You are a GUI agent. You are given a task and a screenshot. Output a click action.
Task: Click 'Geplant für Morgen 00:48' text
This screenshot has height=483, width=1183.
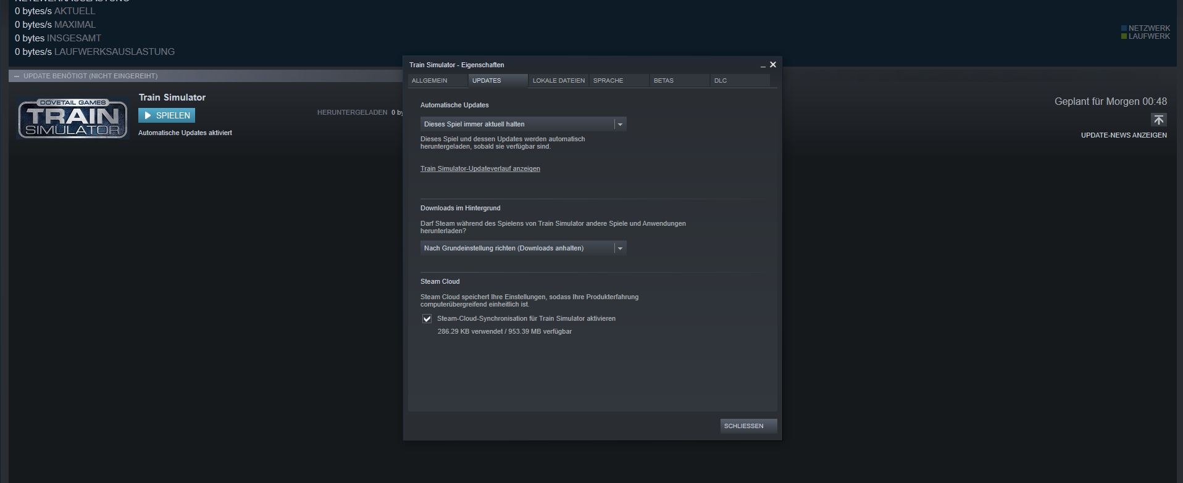coord(1111,101)
